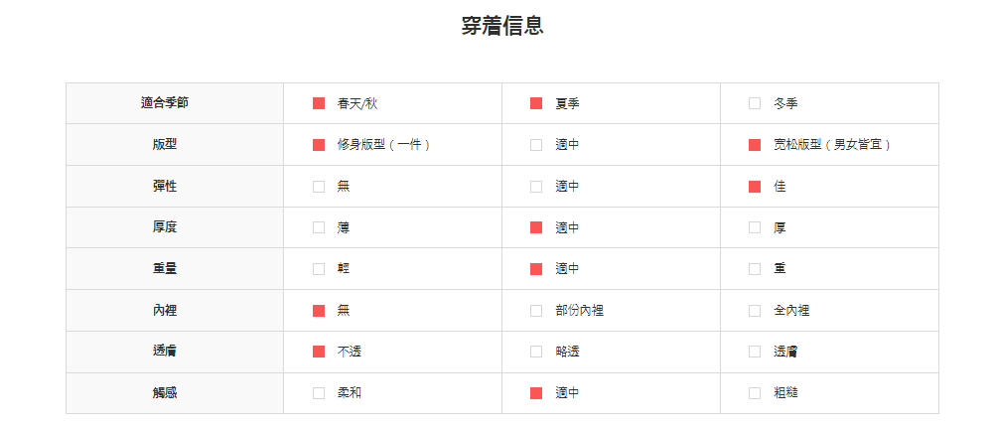
Task: Check the 無 checkbox in 彈性 row
Action: coord(319,187)
